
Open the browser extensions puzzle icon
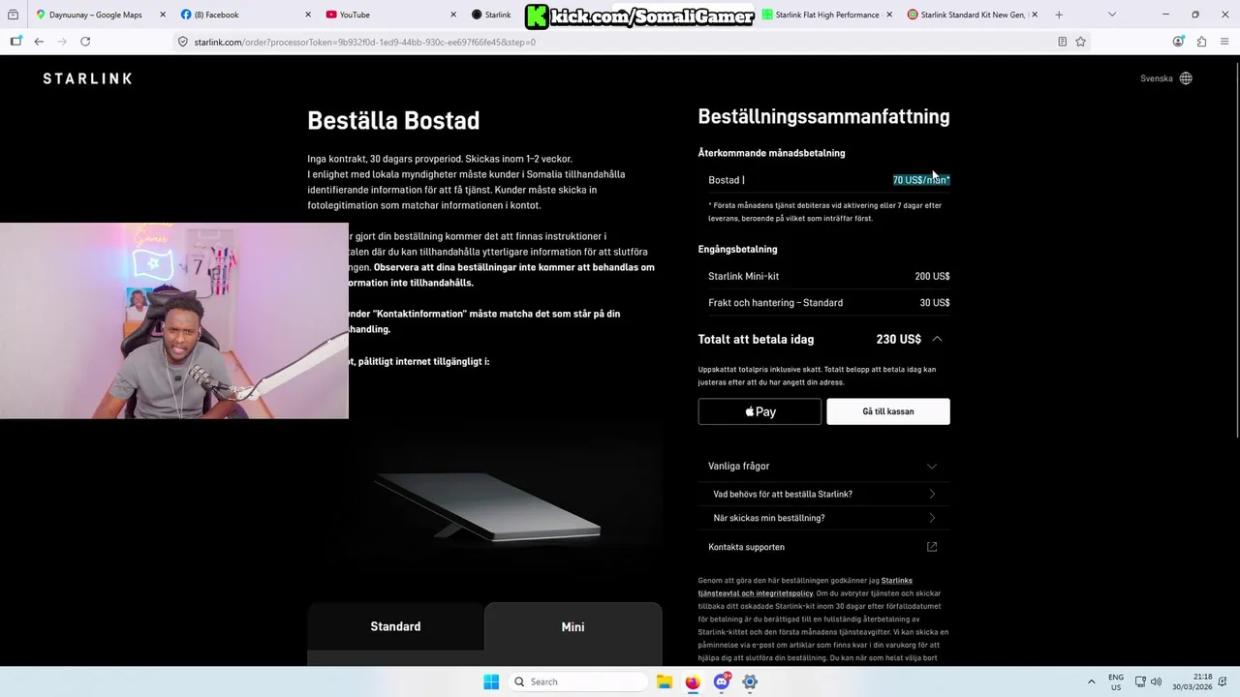point(1201,42)
